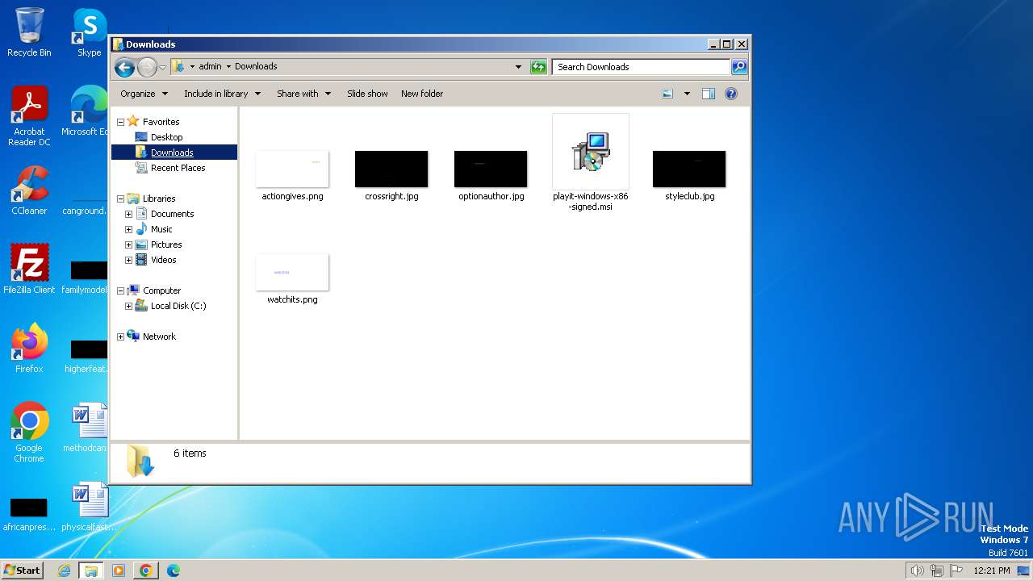Select the watchits.png thumbnail
Screen dimensions: 1033x581
point(292,272)
